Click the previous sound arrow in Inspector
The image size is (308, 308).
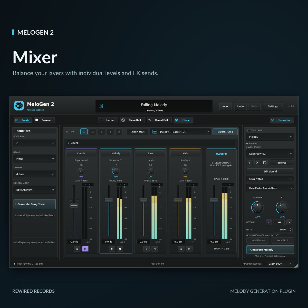tap(249, 163)
